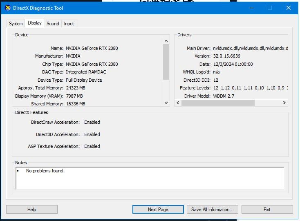Click the DAC Type value Integrated RAMDAC
300x221 pixels.
(x=86, y=72)
